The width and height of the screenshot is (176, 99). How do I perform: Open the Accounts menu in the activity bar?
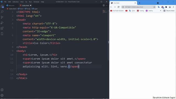pos(2,90)
